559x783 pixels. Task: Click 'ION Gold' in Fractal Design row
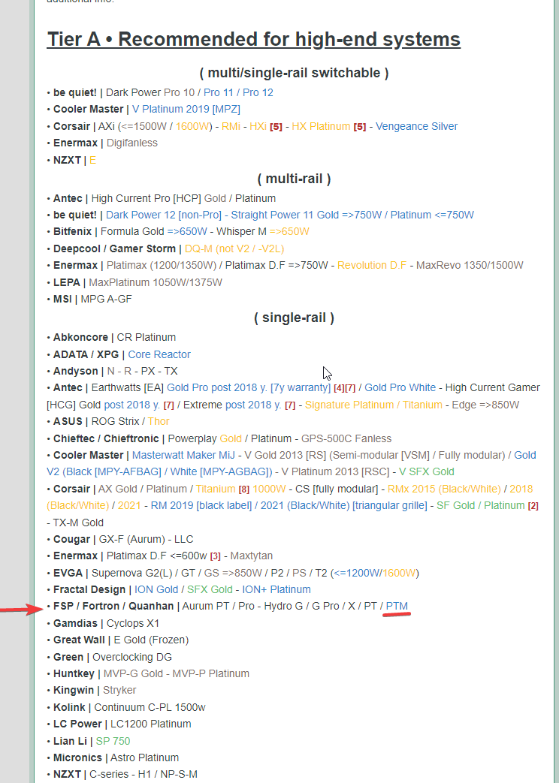tap(156, 590)
